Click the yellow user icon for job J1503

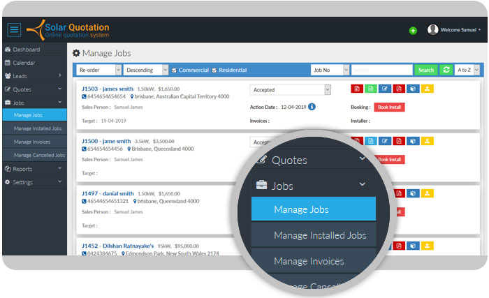[x=428, y=89]
